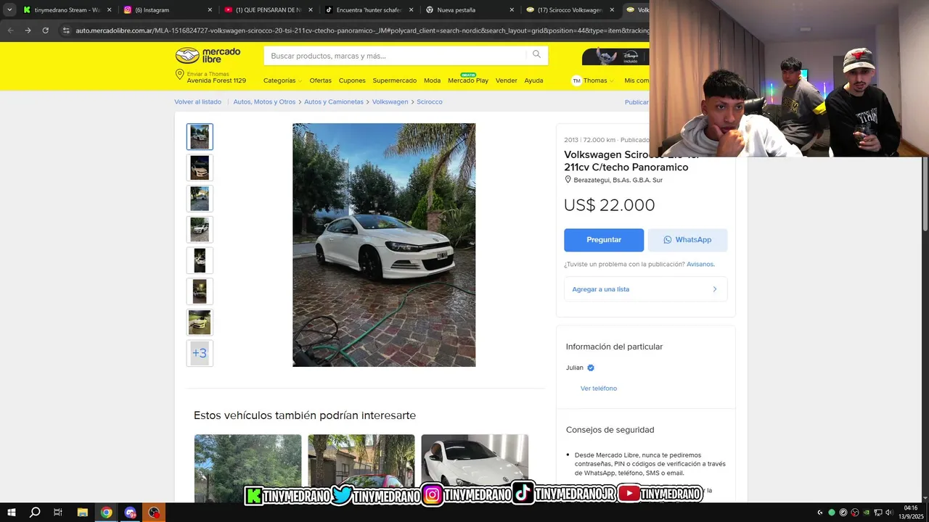Open the Ayuda menu item

click(533, 80)
